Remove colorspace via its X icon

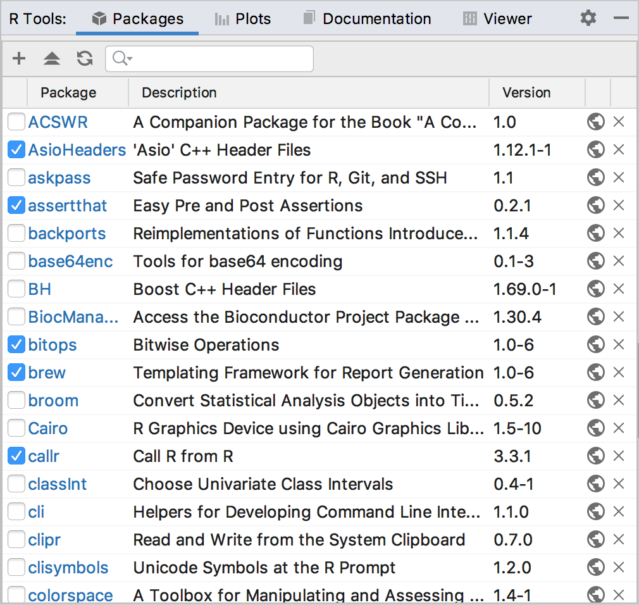pyautogui.click(x=619, y=595)
